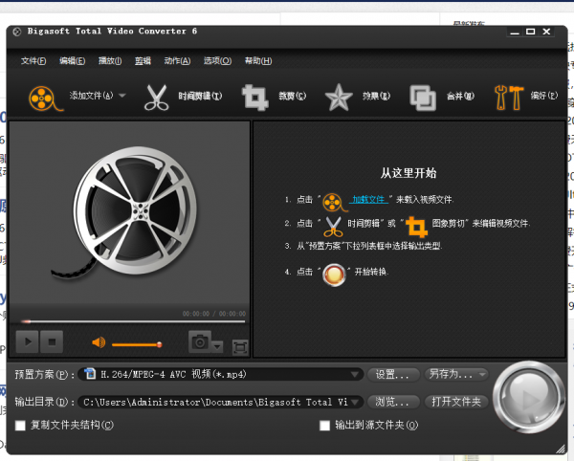
Task: Click the Merge icon in toolbar
Action: [423, 97]
